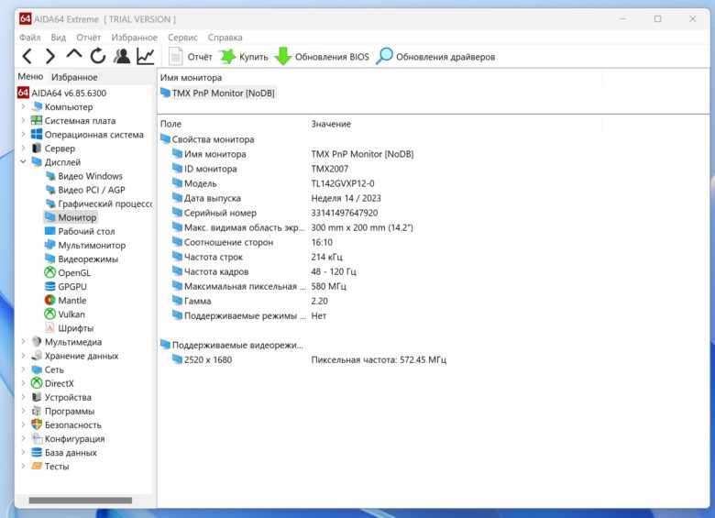Select the Видеорежимы item icon

49,259
